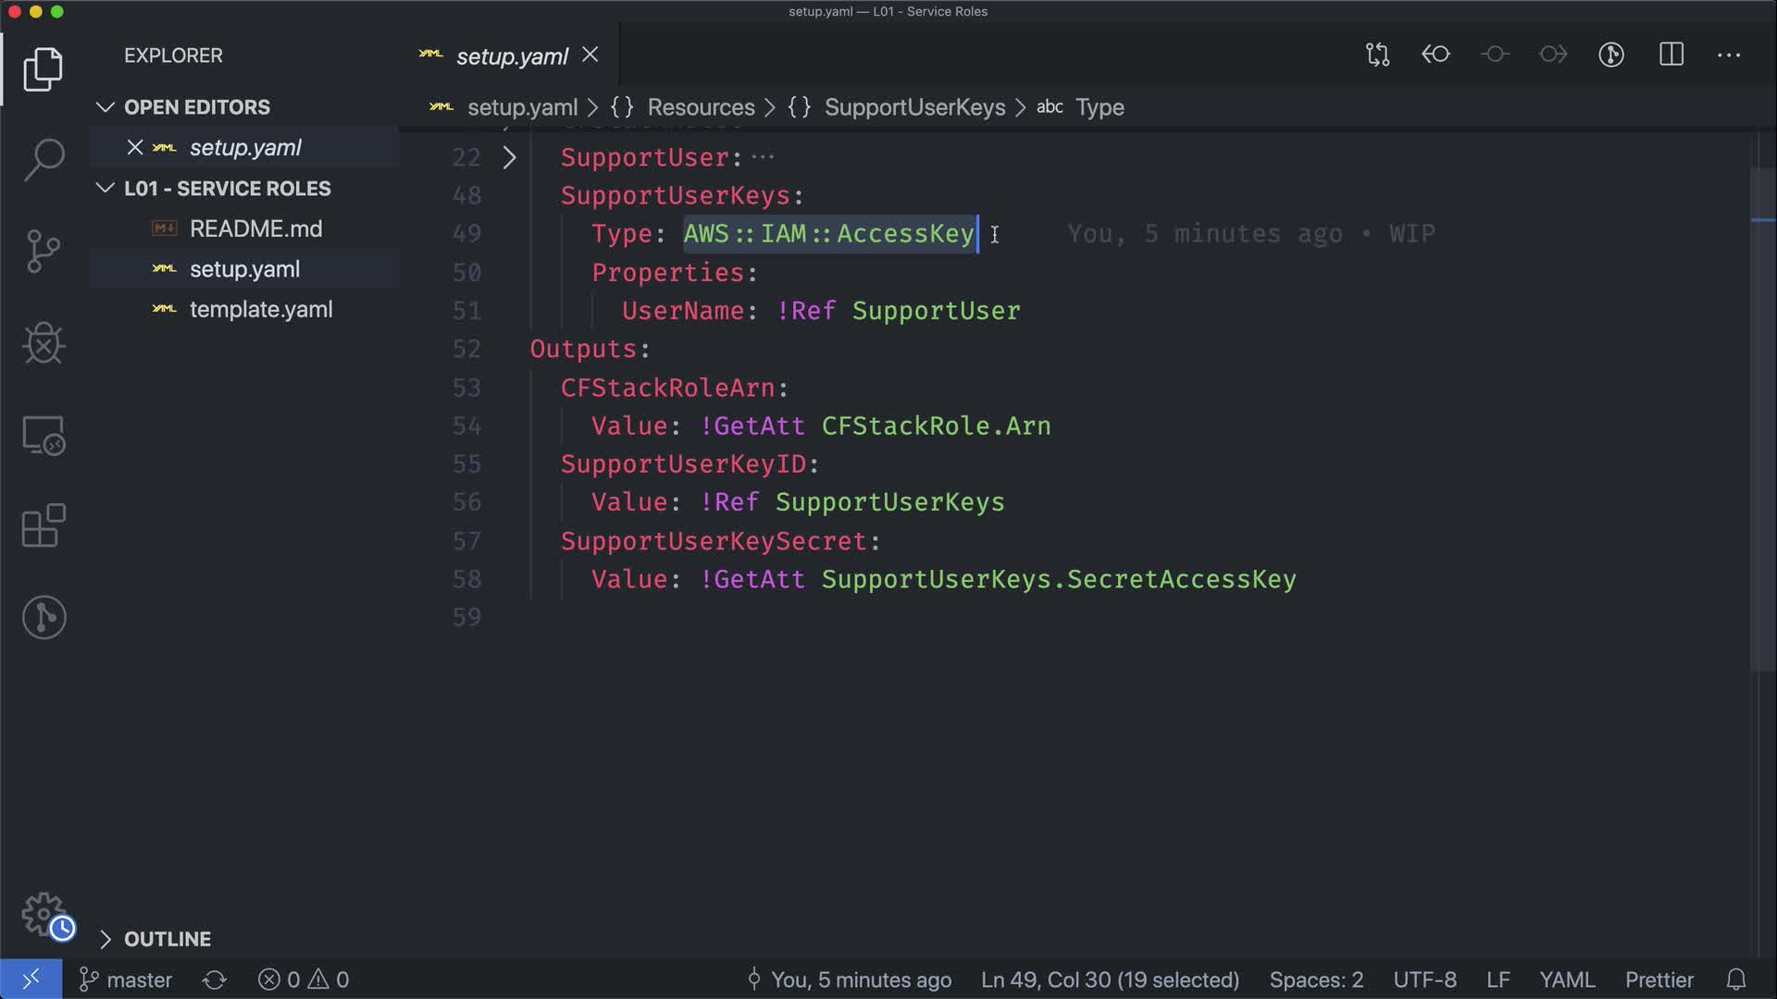Change YAML language mode in status bar
The width and height of the screenshot is (1777, 999).
tap(1566, 980)
